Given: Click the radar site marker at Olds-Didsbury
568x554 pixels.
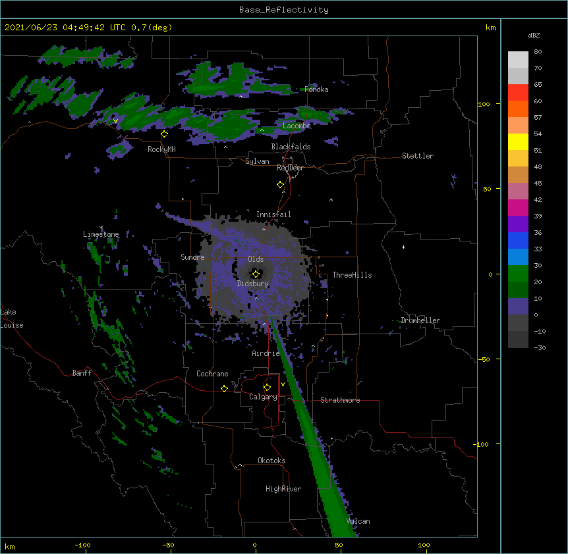Looking at the screenshot, I should coord(256,274).
